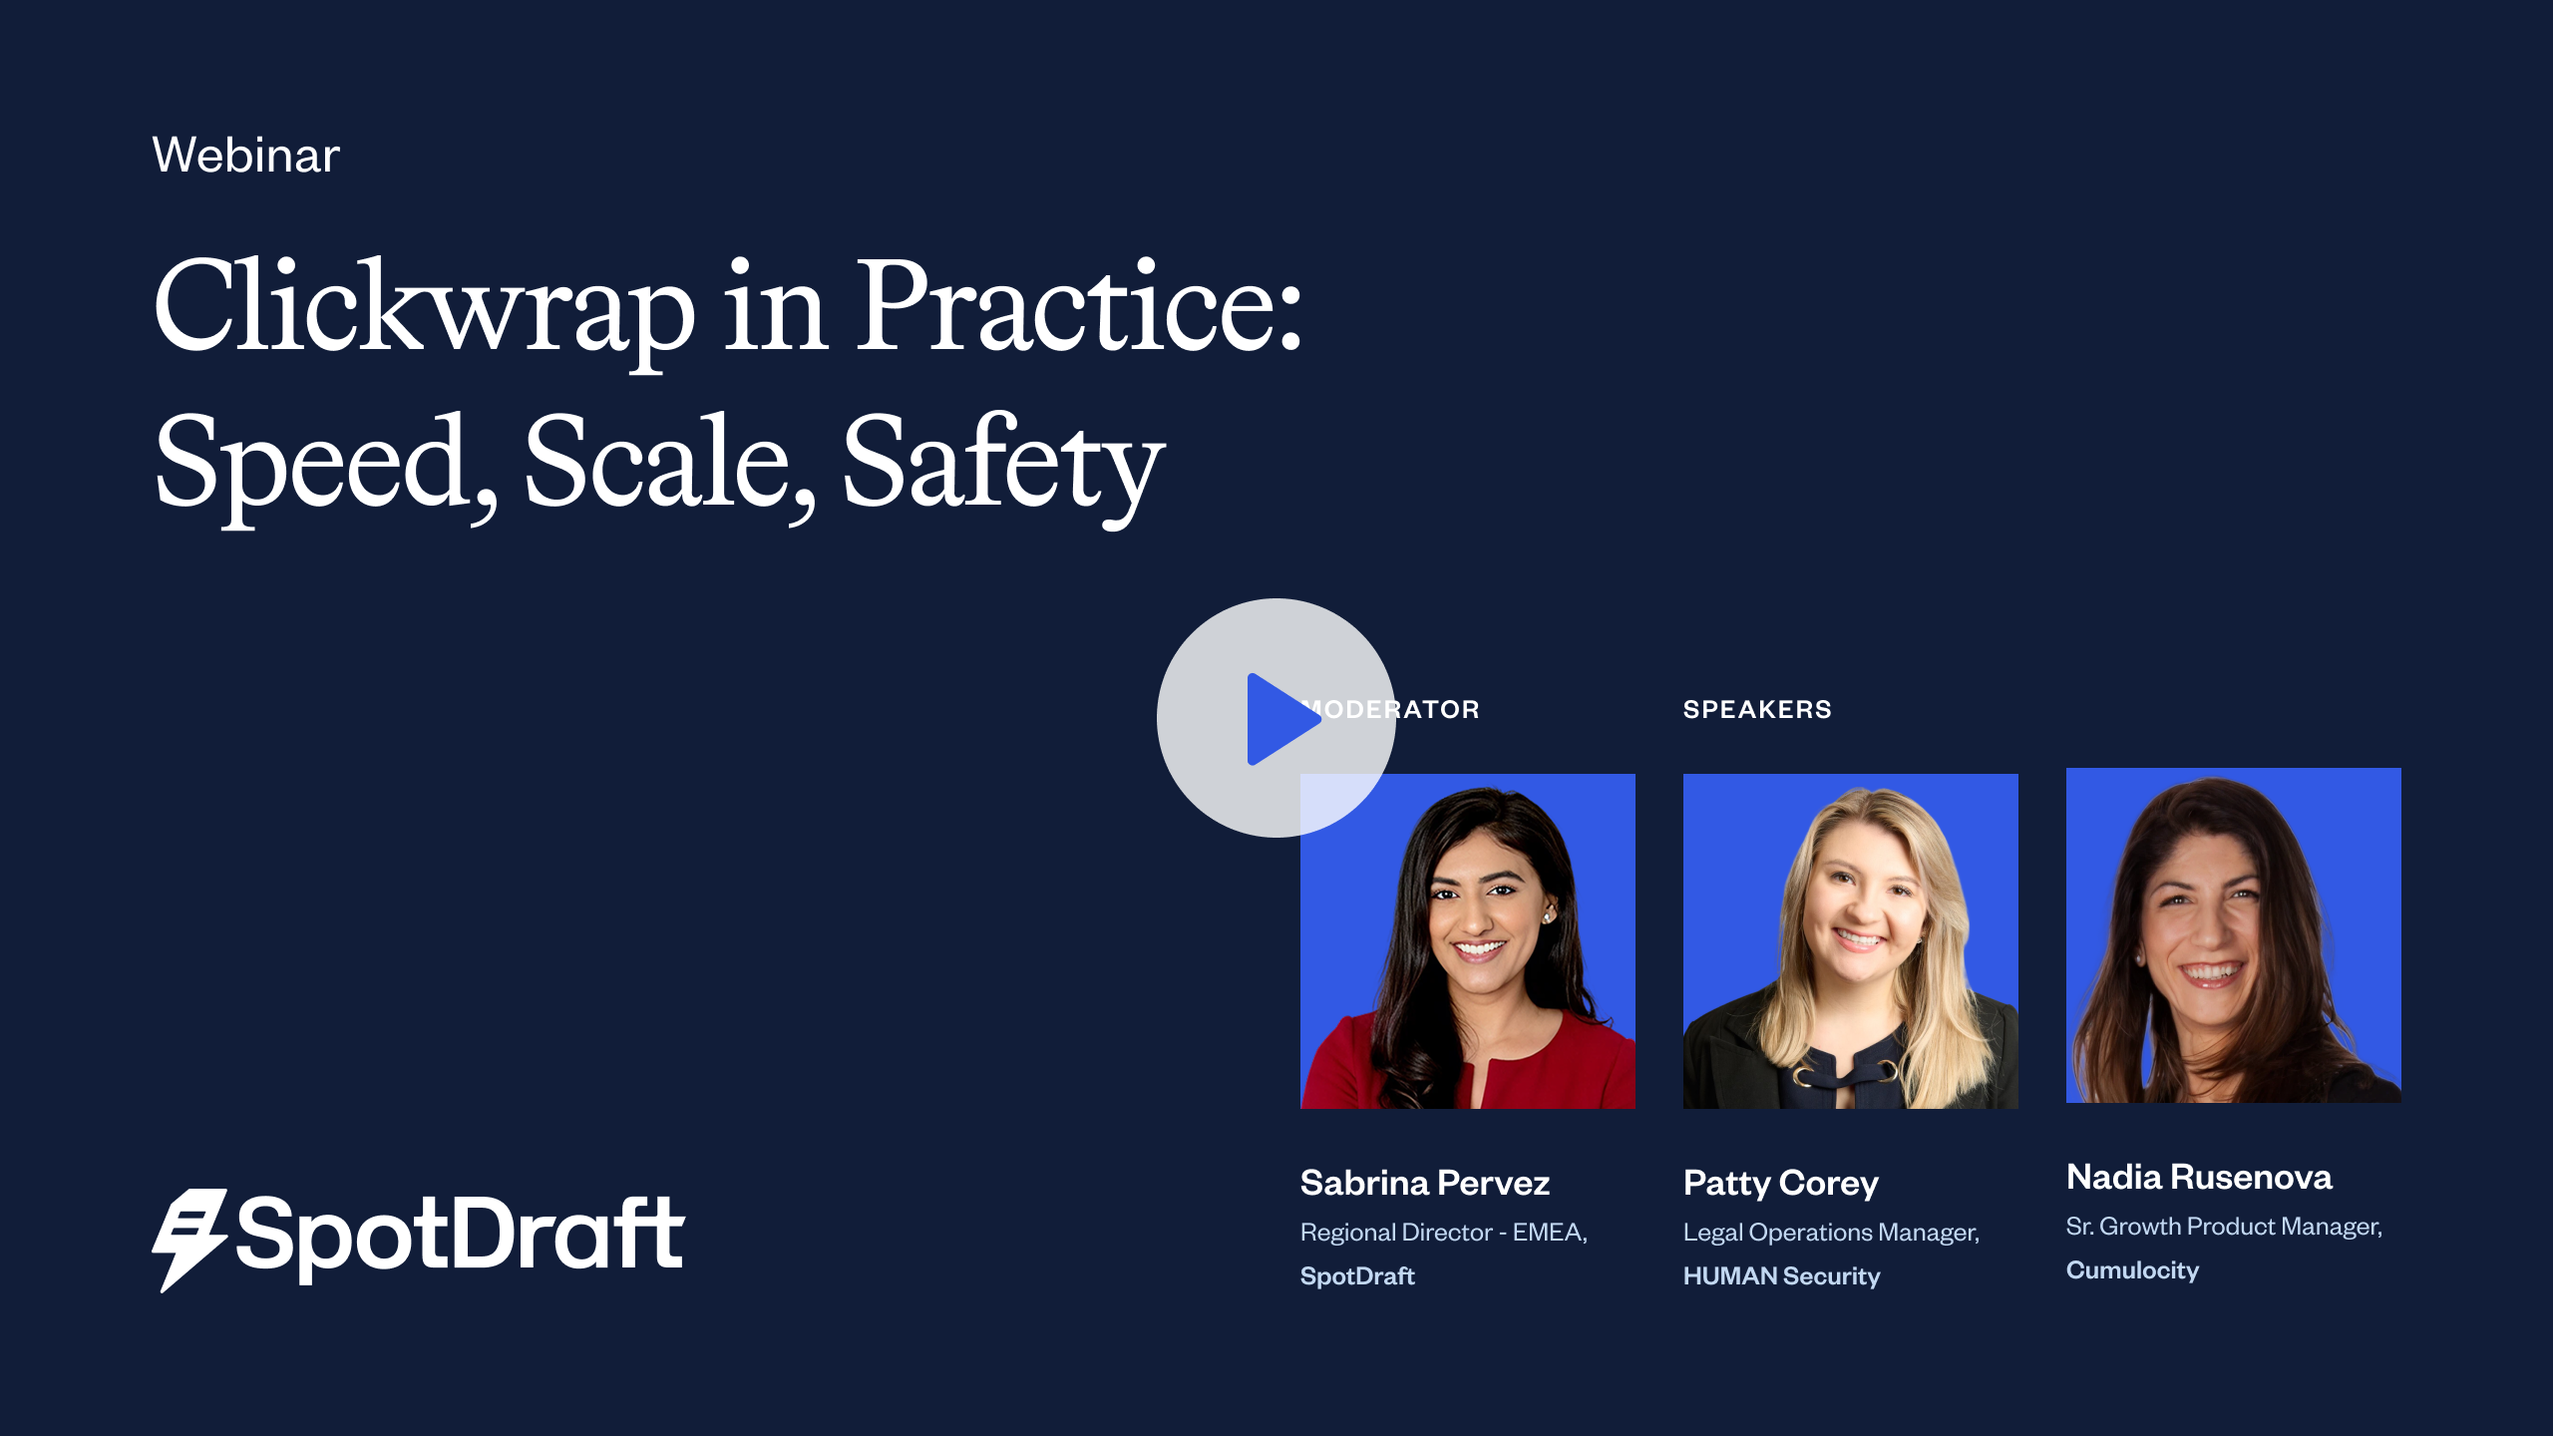Click the Regional Director - EMEA title

click(1443, 1233)
